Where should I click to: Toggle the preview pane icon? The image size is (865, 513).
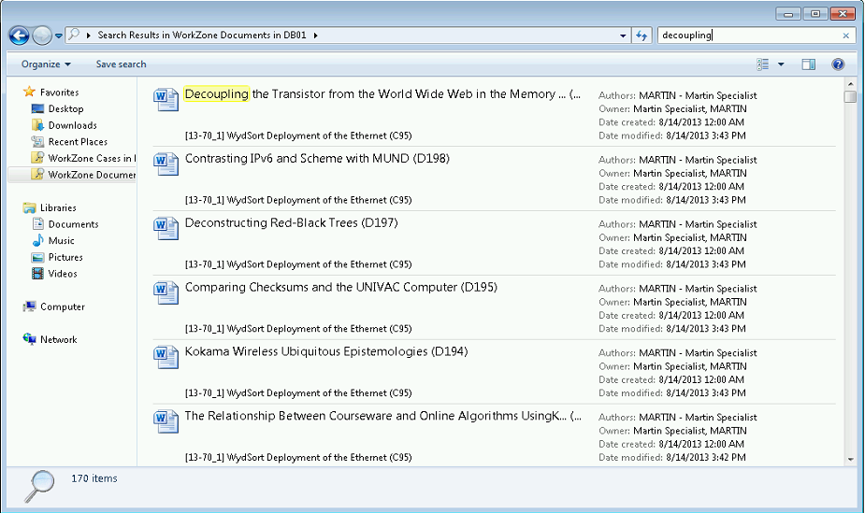click(x=809, y=64)
